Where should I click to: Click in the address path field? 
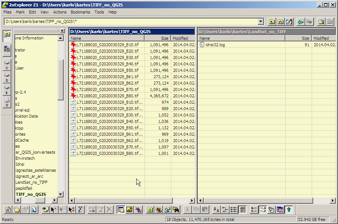coord(131,21)
